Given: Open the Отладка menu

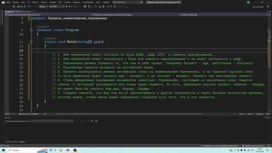Looking at the screenshot, I should (52, 2).
